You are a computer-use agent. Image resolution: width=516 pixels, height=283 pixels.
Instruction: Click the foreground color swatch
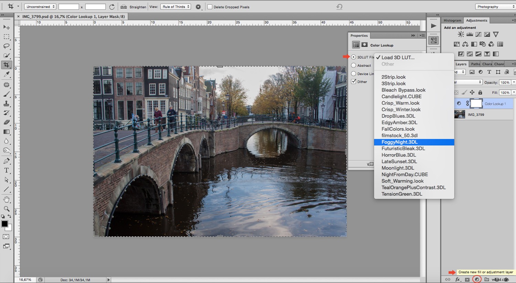(5, 224)
